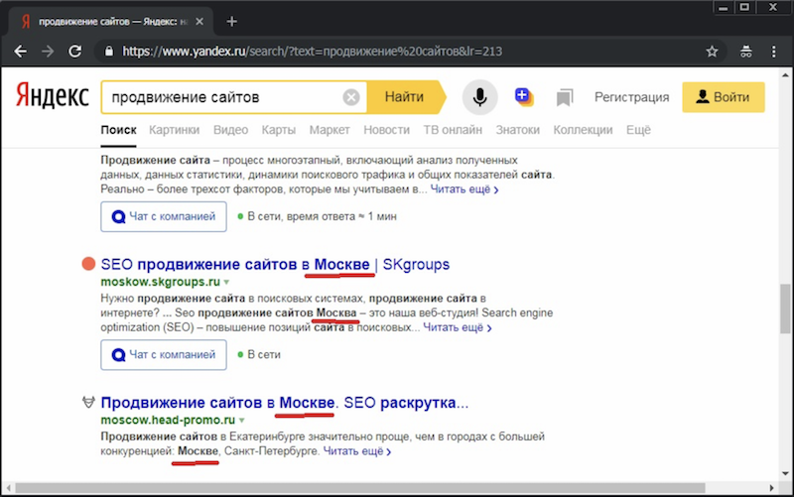Click the moskow.skgroups.ru green URL

tap(160, 282)
